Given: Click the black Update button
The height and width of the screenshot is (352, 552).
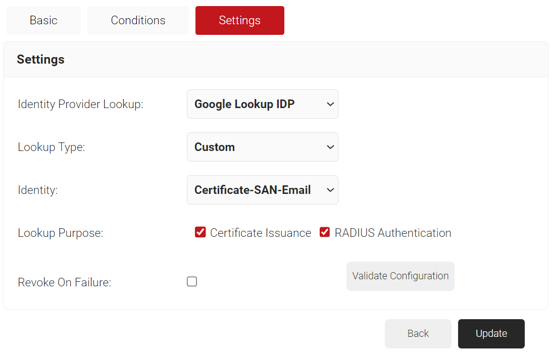Looking at the screenshot, I should click(x=491, y=333).
